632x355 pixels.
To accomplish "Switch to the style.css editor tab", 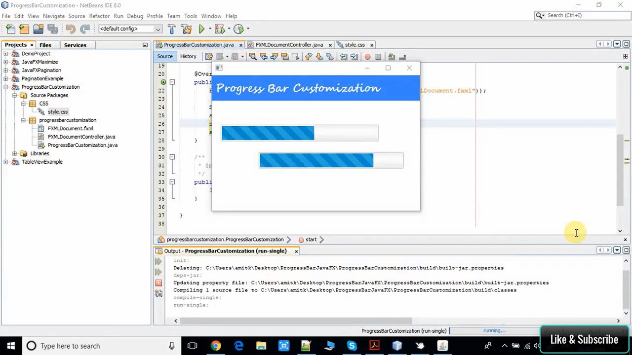I will click(x=355, y=45).
